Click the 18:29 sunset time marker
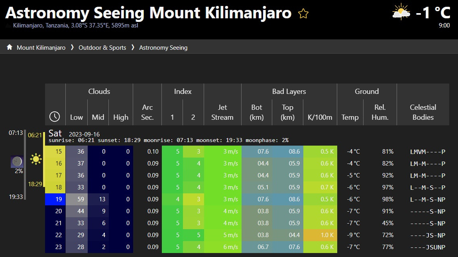This screenshot has height=257, width=458. [35, 184]
